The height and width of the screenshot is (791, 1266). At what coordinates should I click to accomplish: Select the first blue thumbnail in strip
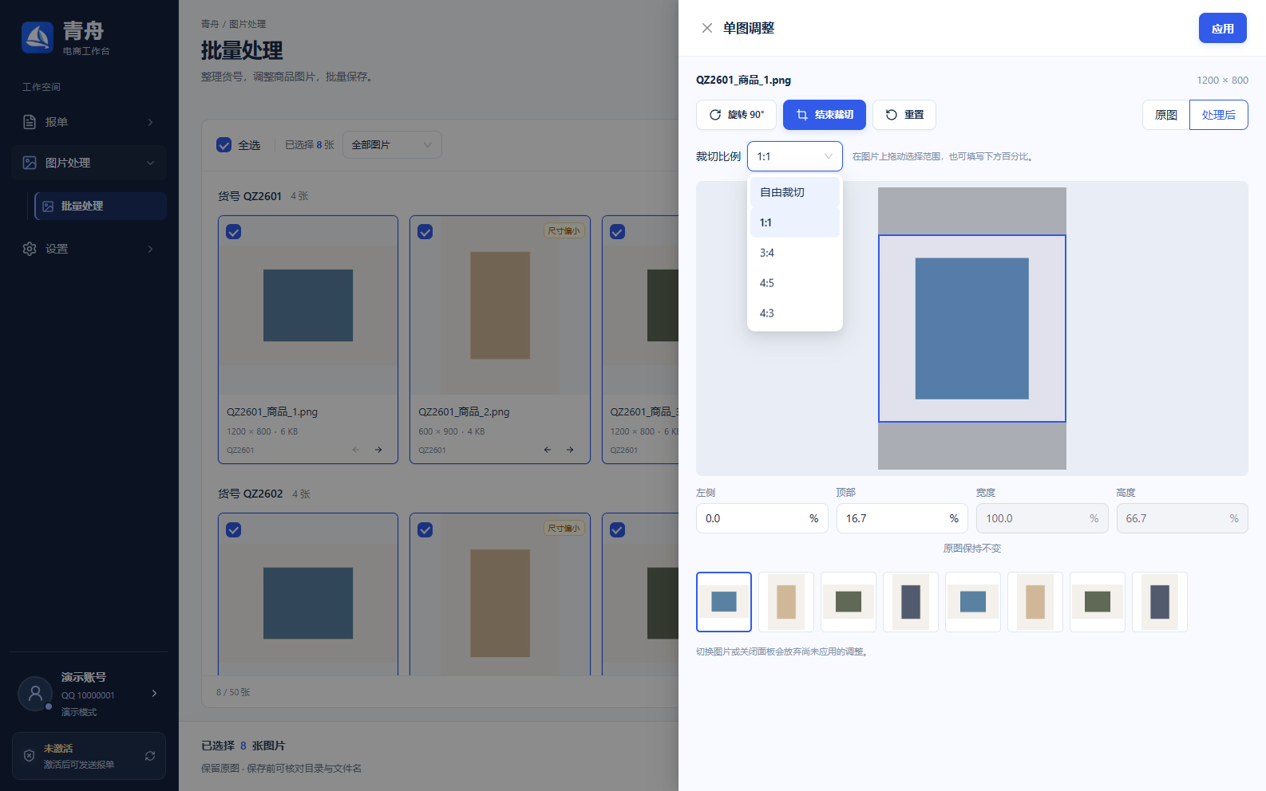pyautogui.click(x=724, y=602)
